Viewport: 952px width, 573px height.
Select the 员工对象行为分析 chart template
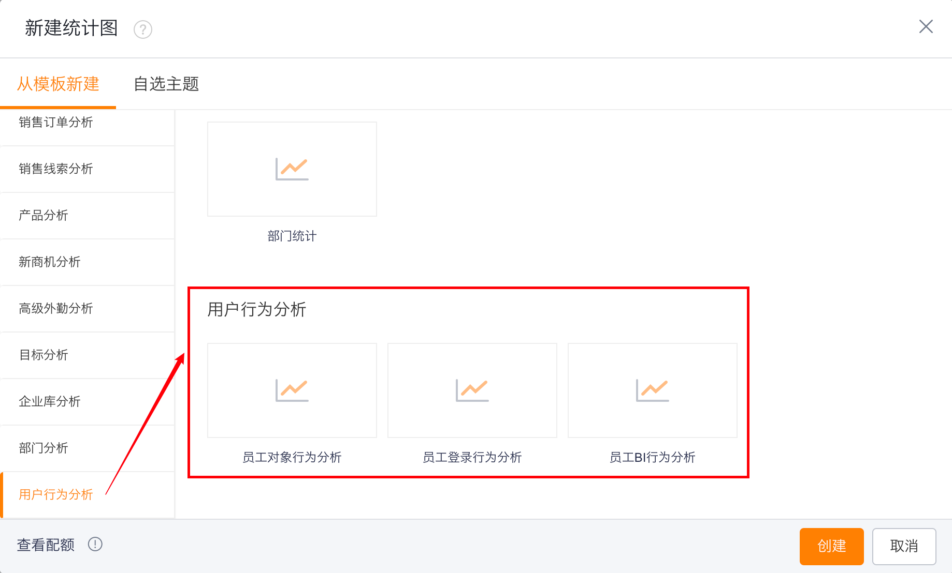click(292, 390)
